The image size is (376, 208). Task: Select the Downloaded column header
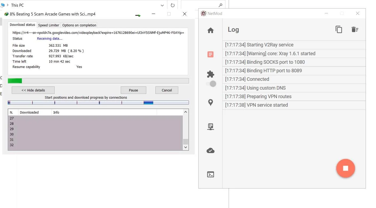pos(35,112)
